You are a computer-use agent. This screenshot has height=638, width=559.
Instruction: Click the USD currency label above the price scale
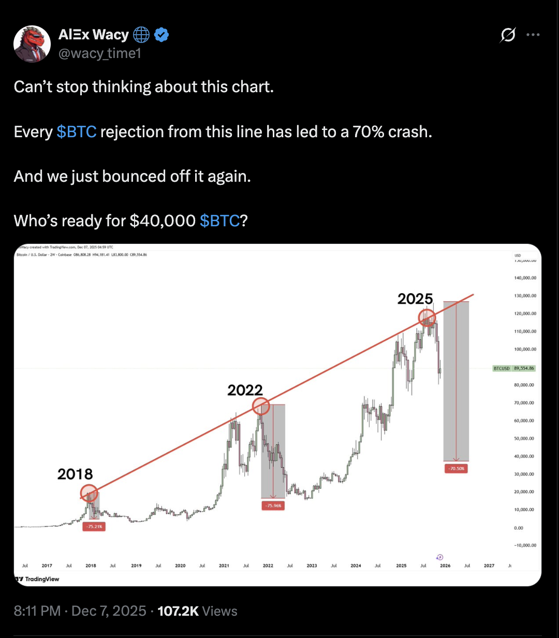tap(517, 255)
